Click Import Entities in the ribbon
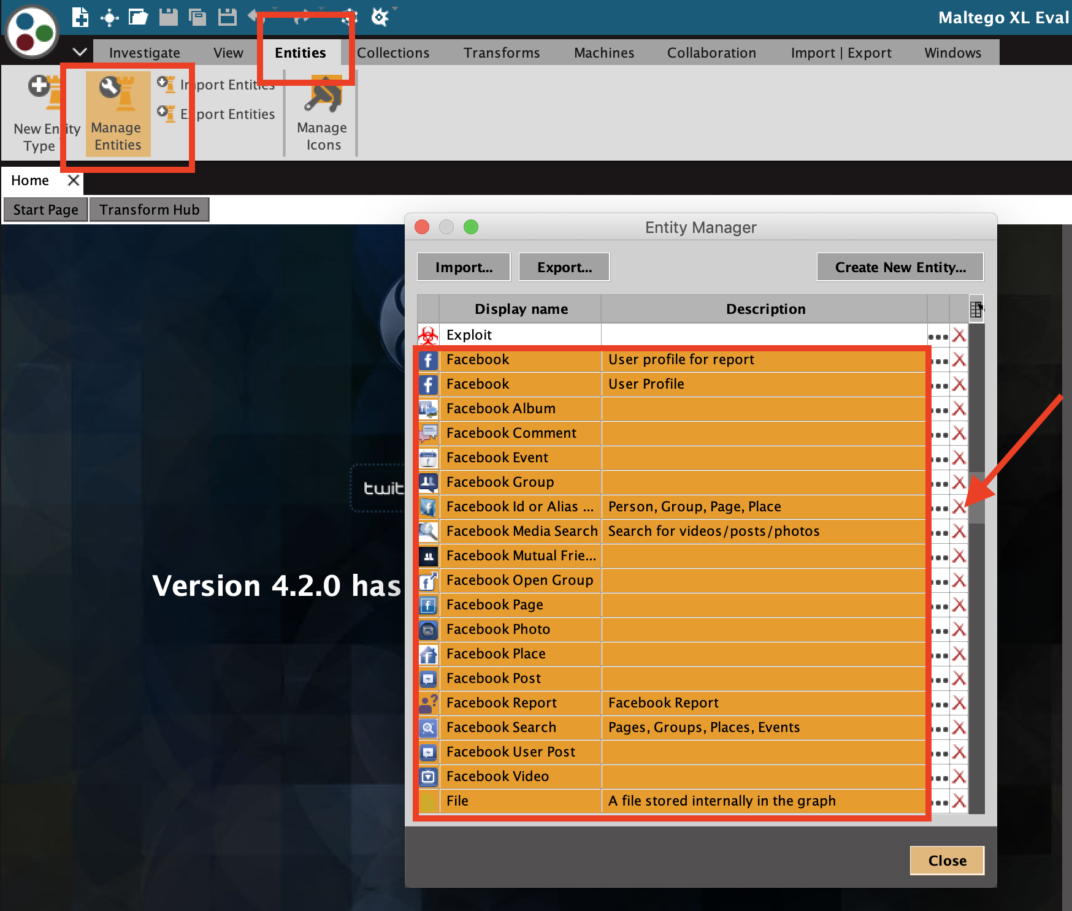The width and height of the screenshot is (1072, 911). (216, 85)
